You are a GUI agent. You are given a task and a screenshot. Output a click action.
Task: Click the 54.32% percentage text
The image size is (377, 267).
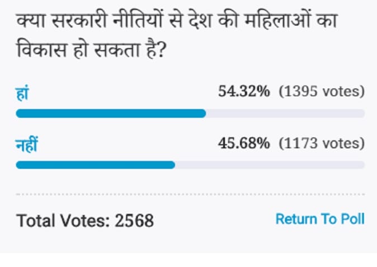[x=244, y=91]
